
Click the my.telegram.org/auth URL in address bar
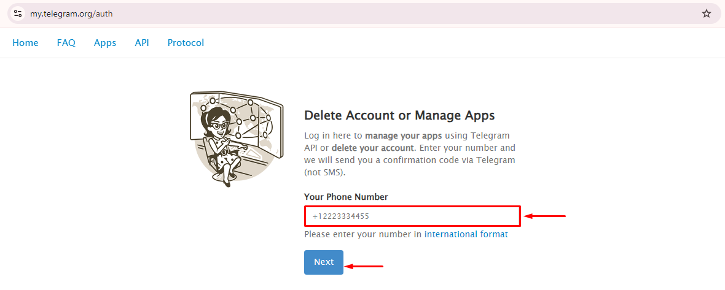coord(71,13)
